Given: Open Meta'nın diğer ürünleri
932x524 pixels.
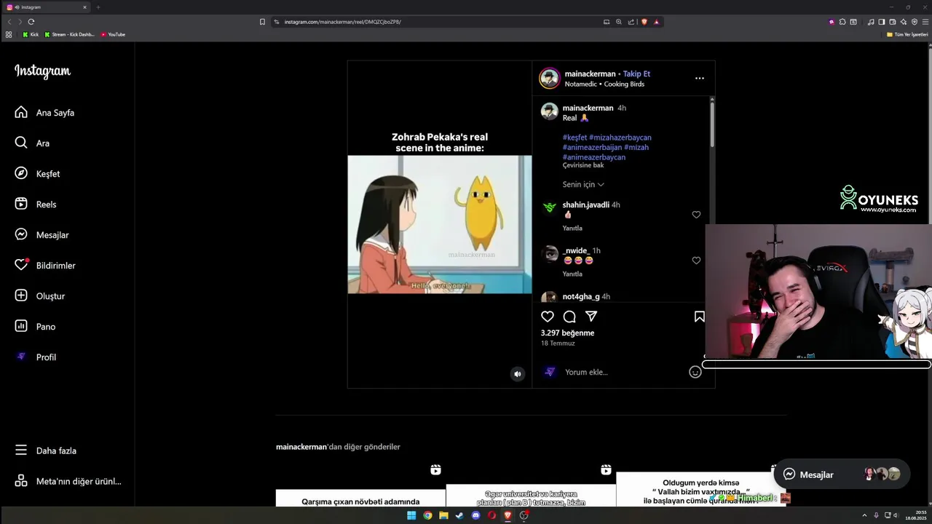Looking at the screenshot, I should click(68, 481).
